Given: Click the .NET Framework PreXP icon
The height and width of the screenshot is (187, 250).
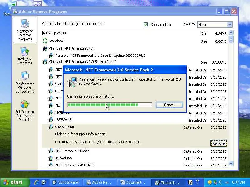Looking at the screenshot, I should [51, 151].
